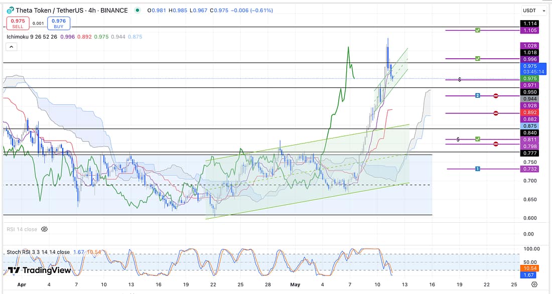Screen dimensions: 552x294
Task: Select blue number 2 marker near 0.928
Action: coord(478,95)
